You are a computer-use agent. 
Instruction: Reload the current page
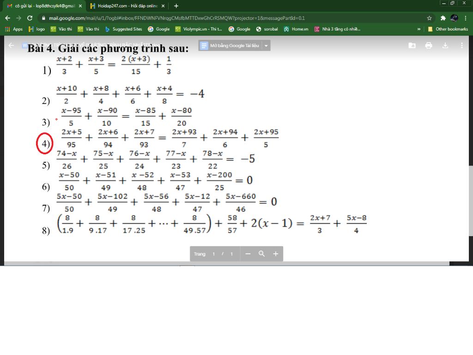click(30, 18)
